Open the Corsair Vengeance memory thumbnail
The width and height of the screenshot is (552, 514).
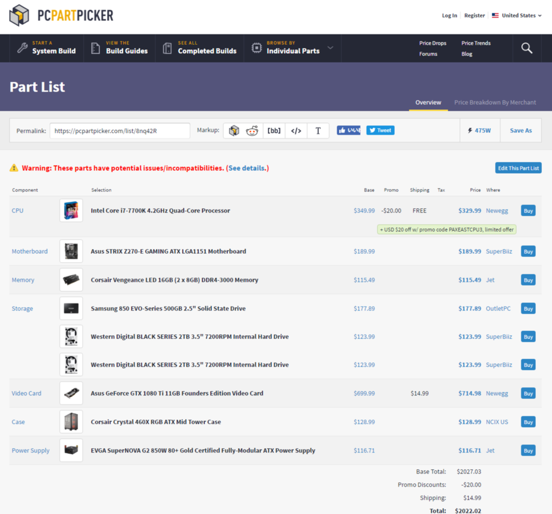point(71,280)
